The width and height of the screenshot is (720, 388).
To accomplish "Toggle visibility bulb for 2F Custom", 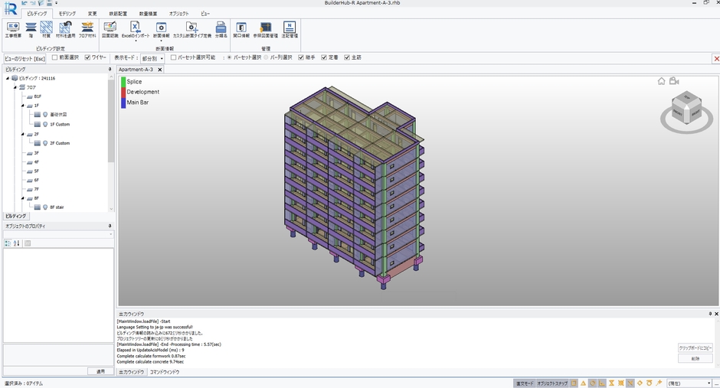I will click(x=45, y=143).
